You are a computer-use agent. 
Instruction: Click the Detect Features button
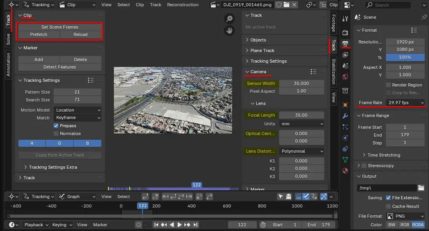pos(59,67)
